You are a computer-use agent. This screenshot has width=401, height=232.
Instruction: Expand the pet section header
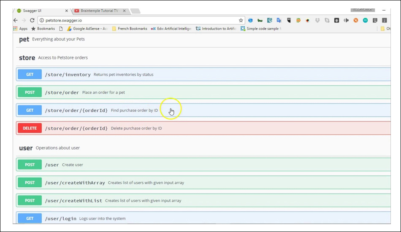point(203,39)
